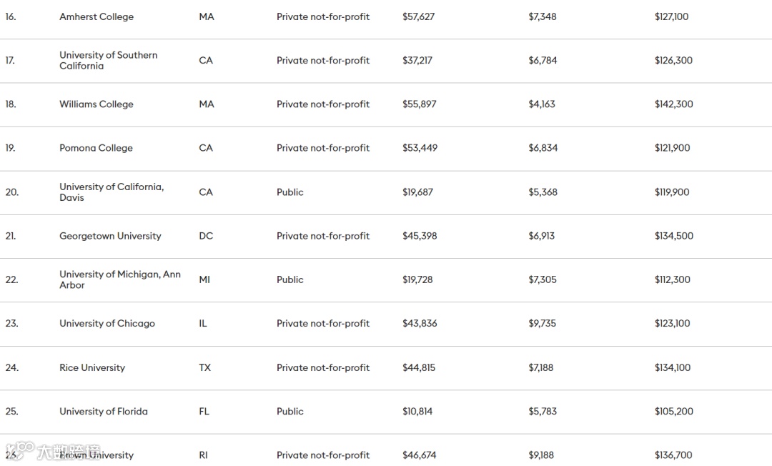The height and width of the screenshot is (466, 772).
Task: Select the Public label for UC Davis
Action: (x=290, y=192)
